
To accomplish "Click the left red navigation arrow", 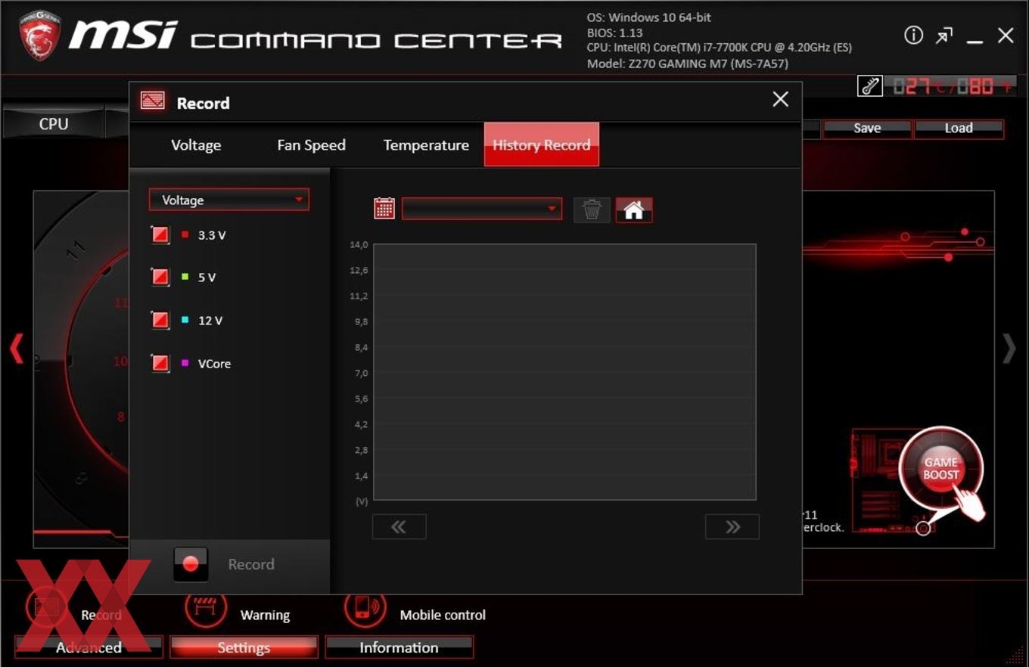I will pyautogui.click(x=17, y=349).
